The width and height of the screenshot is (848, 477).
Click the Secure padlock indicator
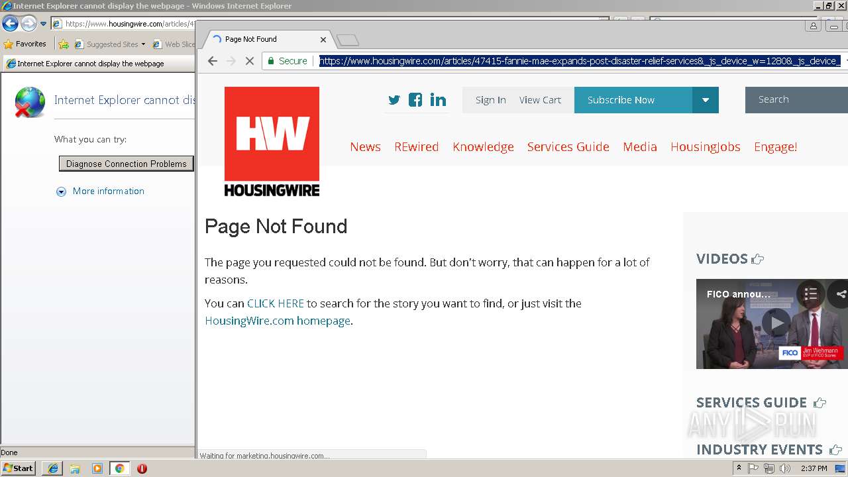(287, 61)
